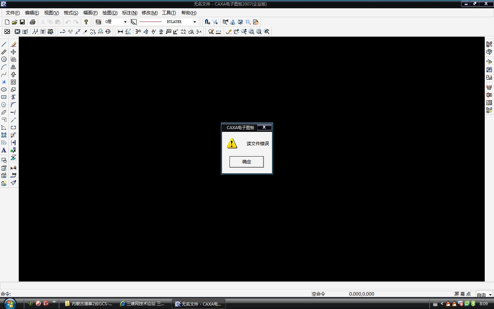
Task: Select the Polygon drawing tool
Action: click(4, 105)
